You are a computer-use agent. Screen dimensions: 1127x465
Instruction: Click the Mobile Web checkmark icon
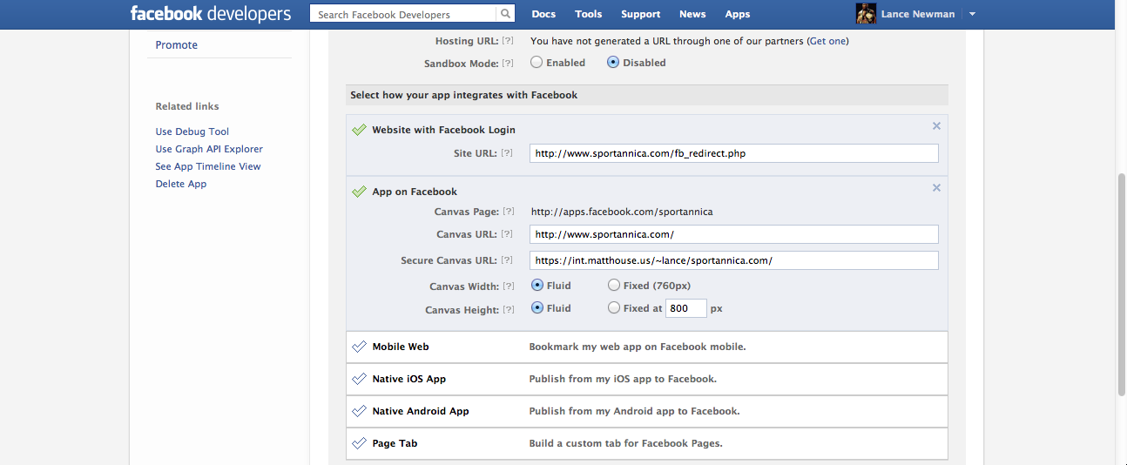(x=359, y=347)
